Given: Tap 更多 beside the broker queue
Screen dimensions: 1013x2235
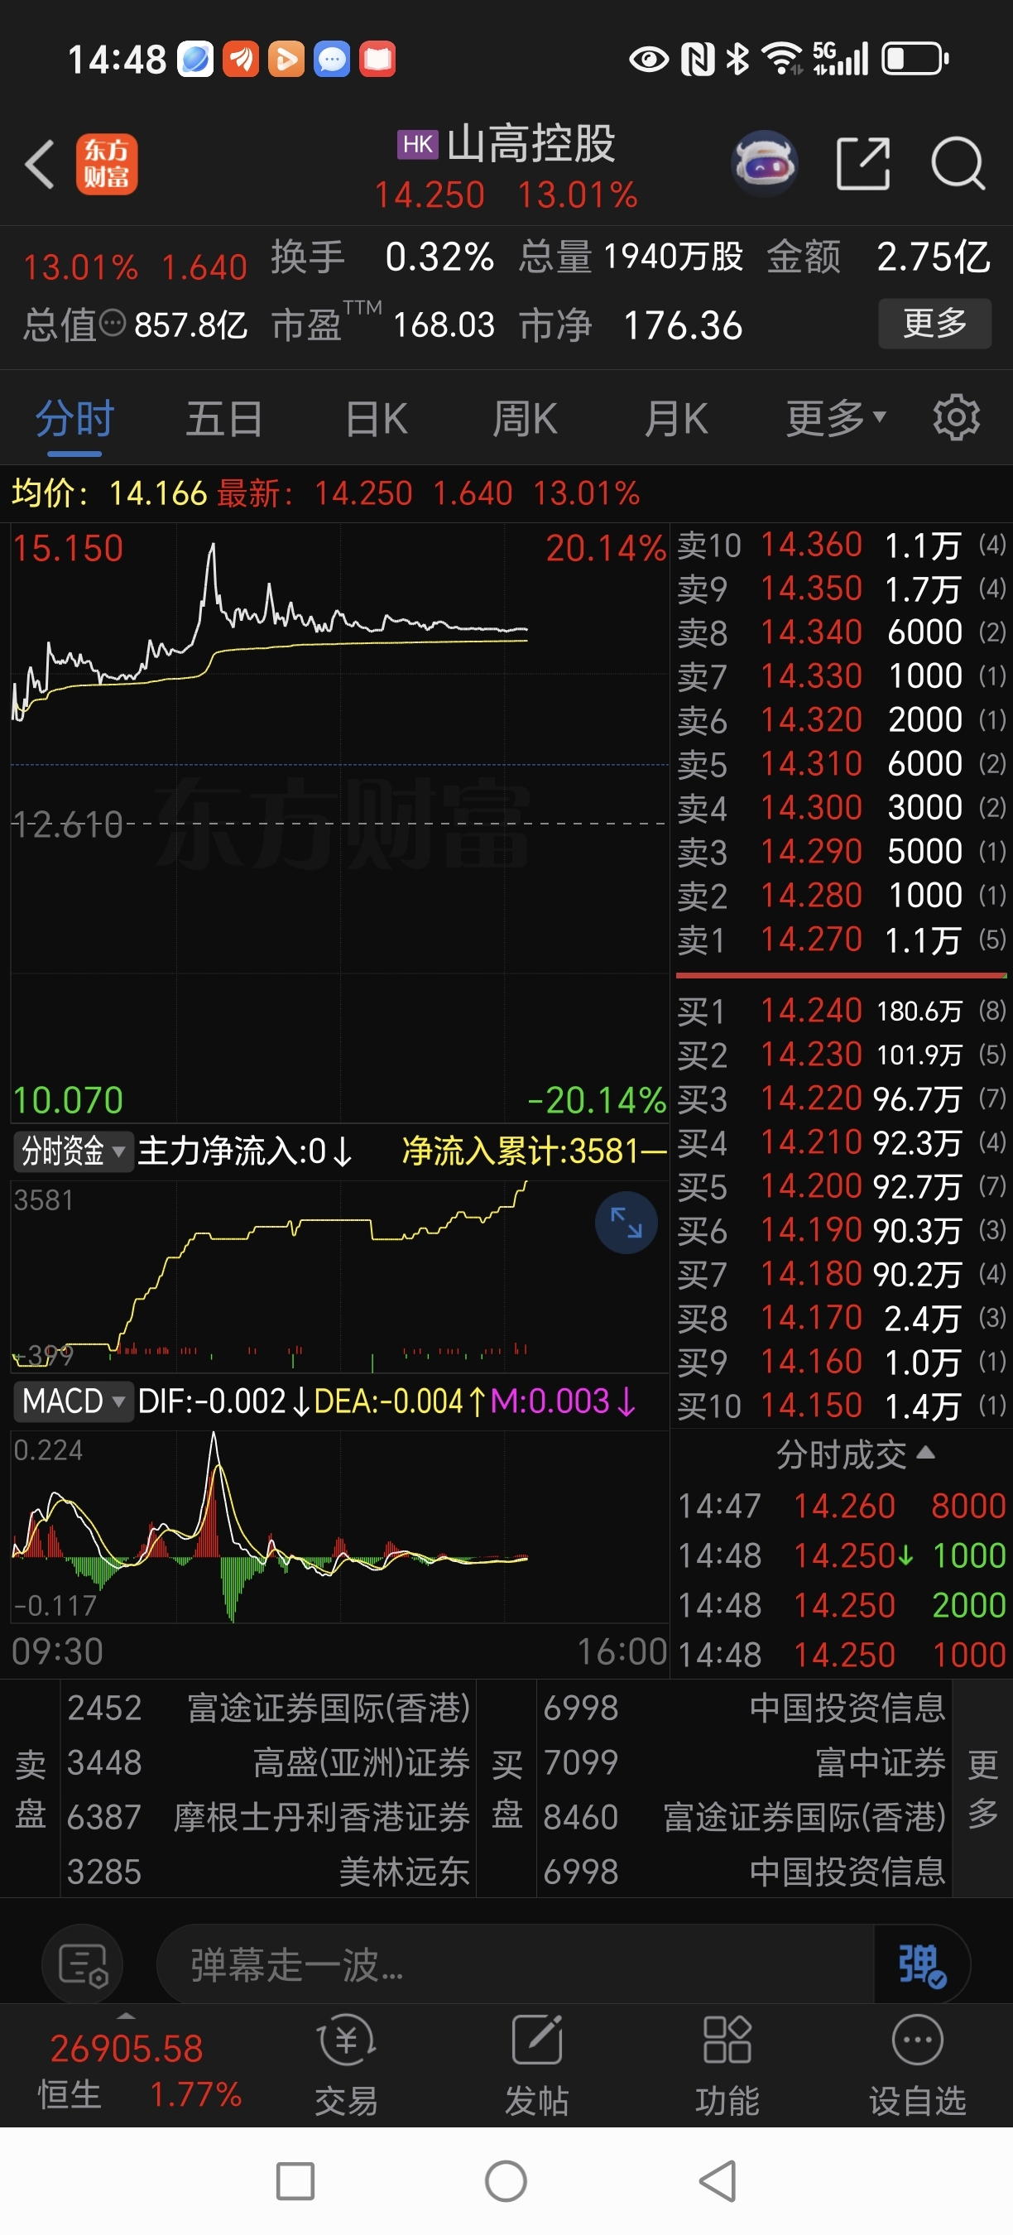Looking at the screenshot, I should [x=982, y=1788].
